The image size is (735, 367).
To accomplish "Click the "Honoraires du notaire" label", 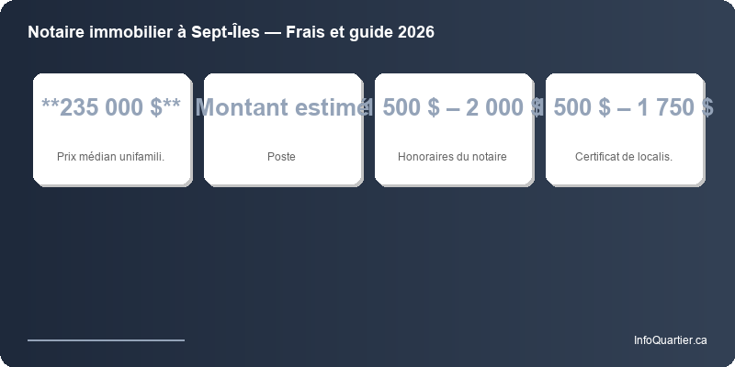I will point(452,157).
